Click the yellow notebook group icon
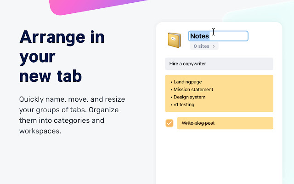 pyautogui.click(x=174, y=40)
